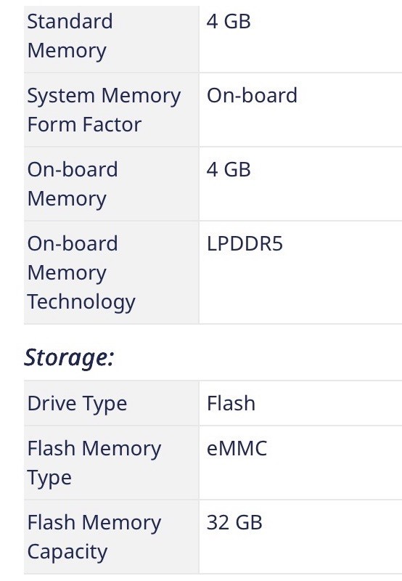Select the Drive Type label cell
The image size is (402, 581).
[112, 403]
